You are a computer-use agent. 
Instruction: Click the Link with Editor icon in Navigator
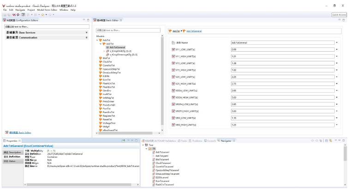coord(331,141)
